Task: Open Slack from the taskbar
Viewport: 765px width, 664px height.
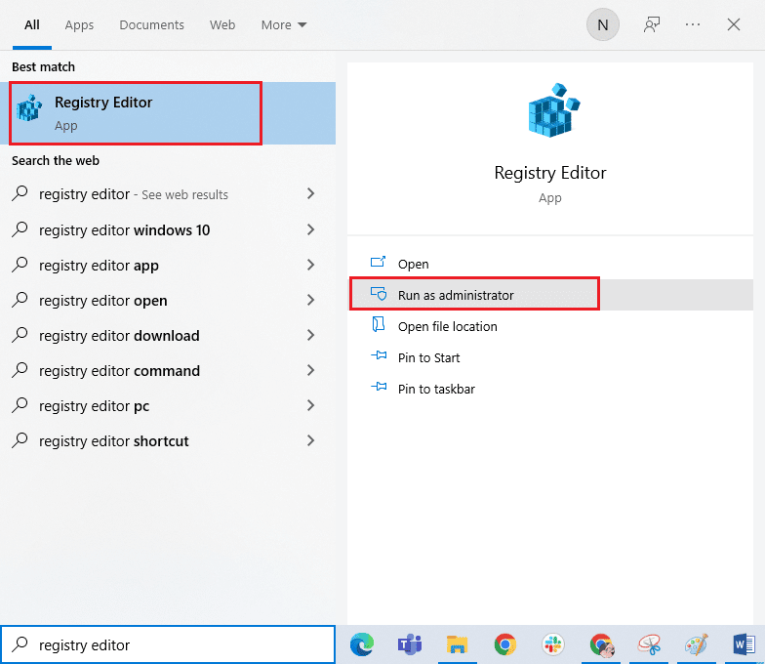Action: coord(552,644)
